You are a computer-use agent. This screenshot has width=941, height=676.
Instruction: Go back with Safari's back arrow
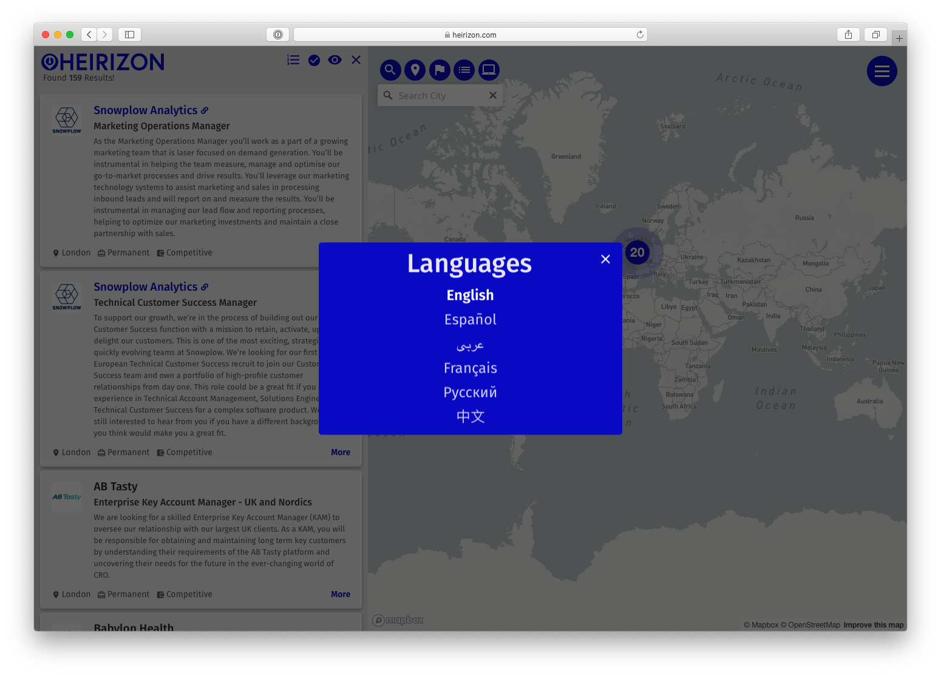(89, 35)
